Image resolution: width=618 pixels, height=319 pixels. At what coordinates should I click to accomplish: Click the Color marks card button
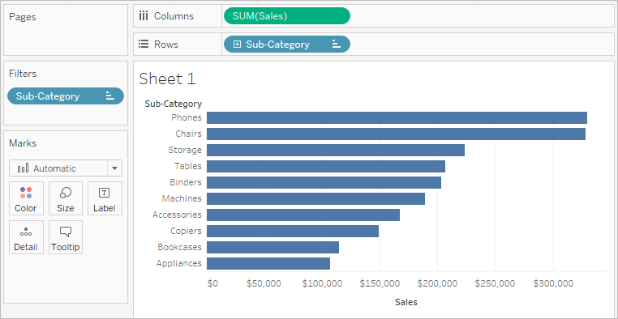click(26, 198)
